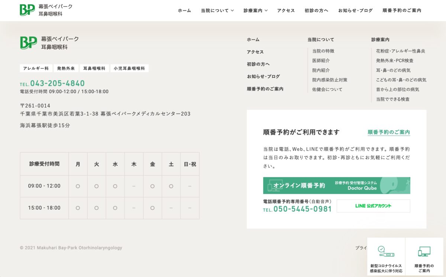The image size is (446, 277).
Task: Click the 電話受付時間 09:00-12:00 / 15:00-18:00 line
Action: pos(64,92)
